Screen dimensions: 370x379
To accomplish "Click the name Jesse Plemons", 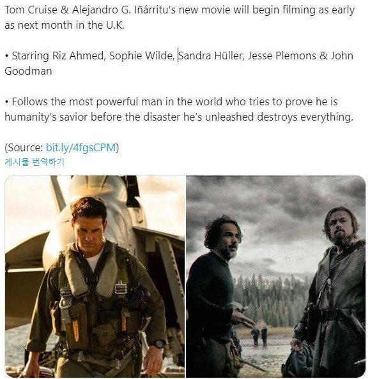I will click(x=282, y=56).
